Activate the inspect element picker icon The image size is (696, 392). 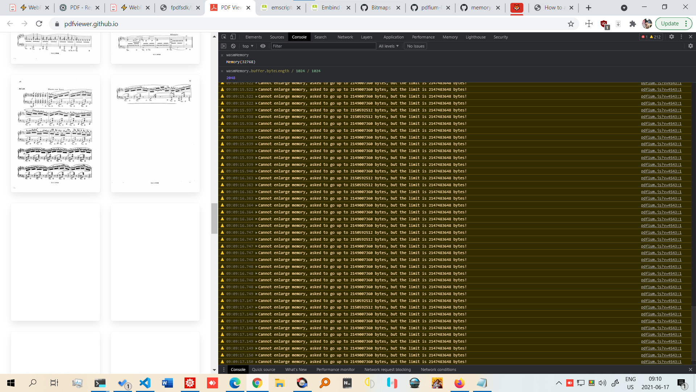tap(224, 37)
